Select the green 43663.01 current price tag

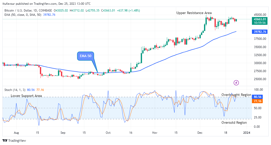pyautogui.click(x=260, y=19)
